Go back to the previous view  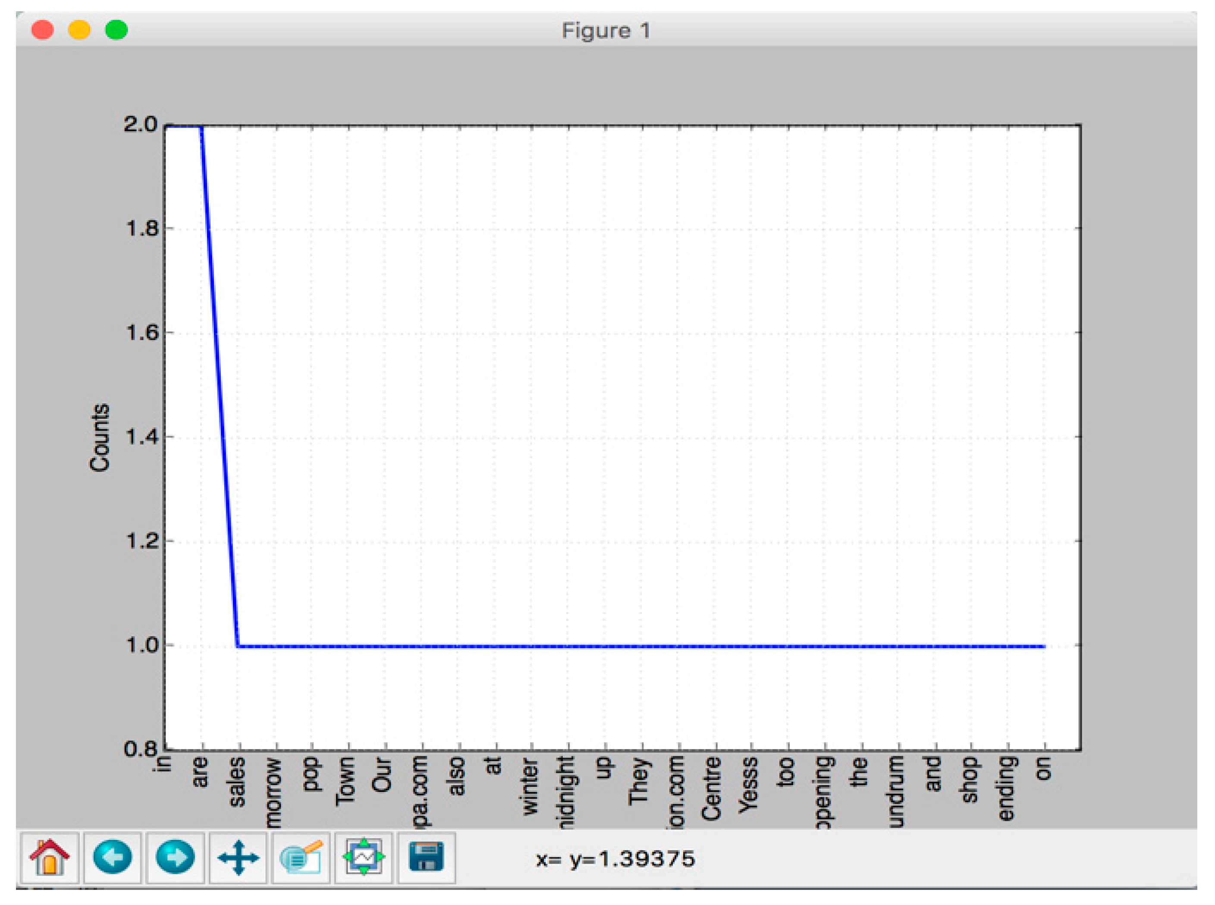[112, 858]
